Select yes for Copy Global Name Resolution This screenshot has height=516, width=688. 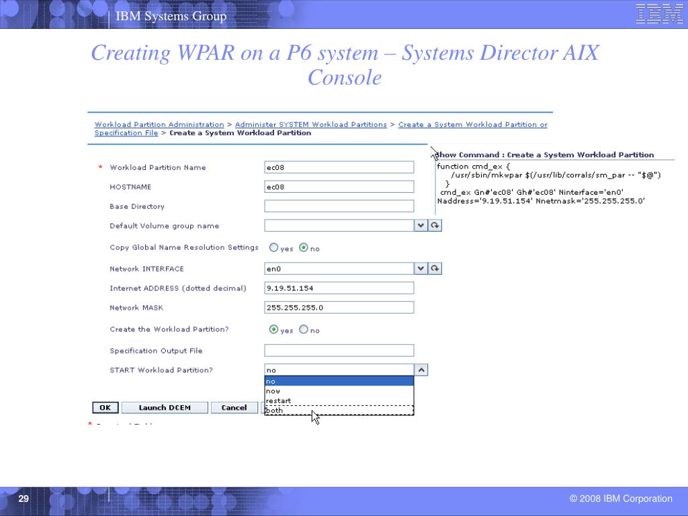pyautogui.click(x=273, y=247)
